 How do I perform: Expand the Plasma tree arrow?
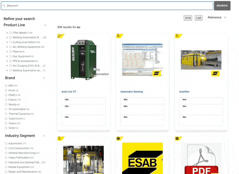tap(7, 51)
